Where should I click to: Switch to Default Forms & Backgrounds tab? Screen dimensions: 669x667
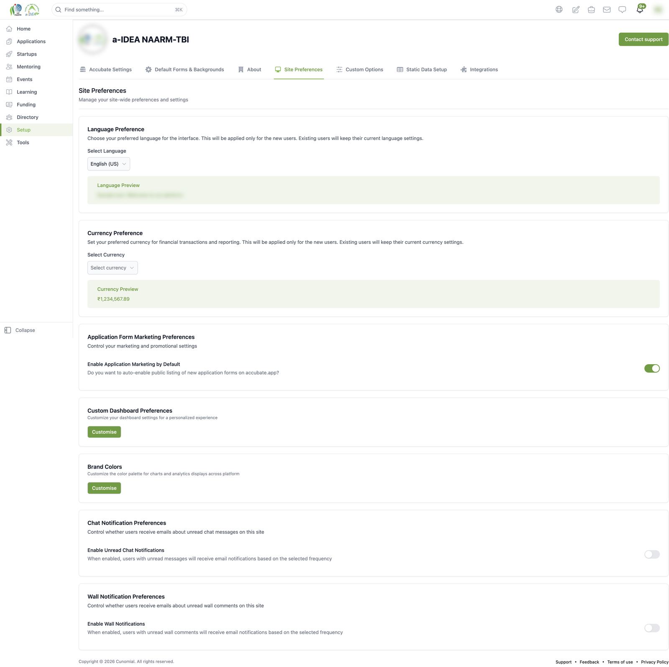pos(184,70)
